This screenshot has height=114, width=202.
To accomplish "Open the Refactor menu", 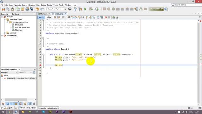I will point(32,5).
